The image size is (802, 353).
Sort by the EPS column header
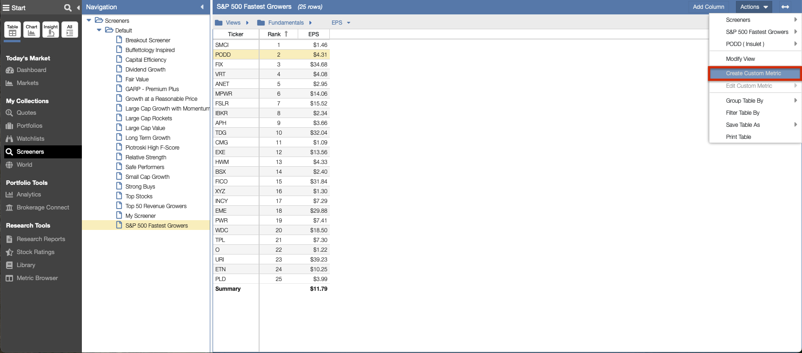click(x=314, y=34)
